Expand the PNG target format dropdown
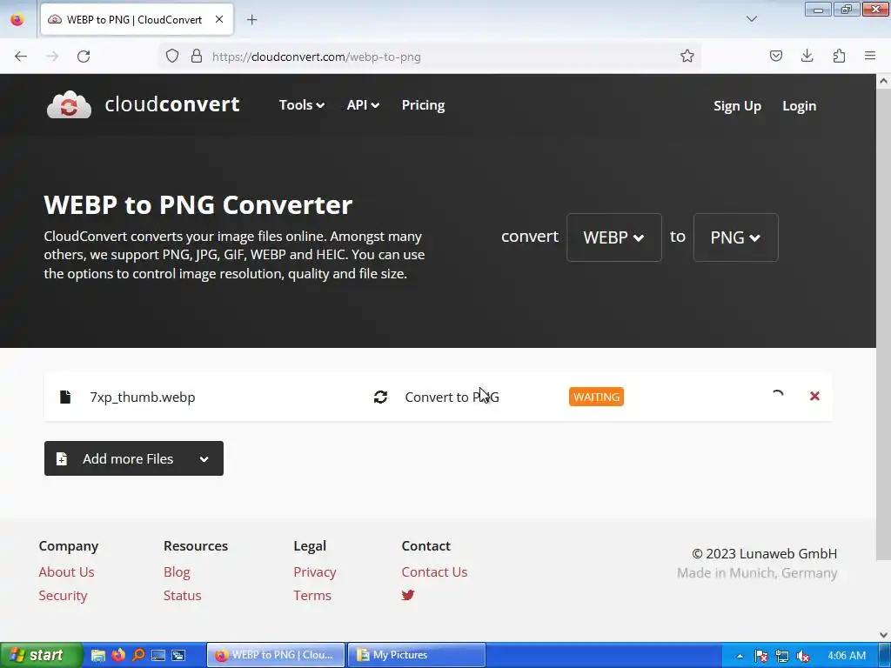Viewport: 891px width, 668px height. pyautogui.click(x=735, y=237)
